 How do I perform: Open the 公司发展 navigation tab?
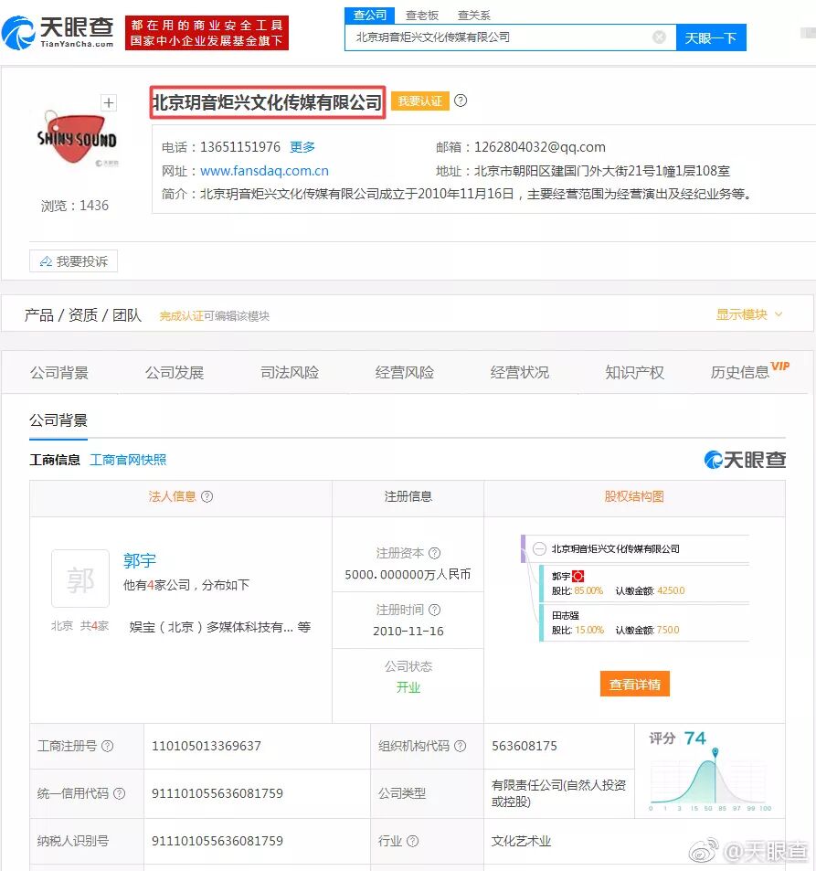175,372
